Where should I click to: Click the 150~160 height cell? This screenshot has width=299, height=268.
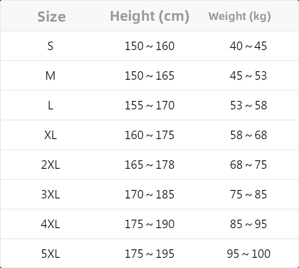pos(149,46)
